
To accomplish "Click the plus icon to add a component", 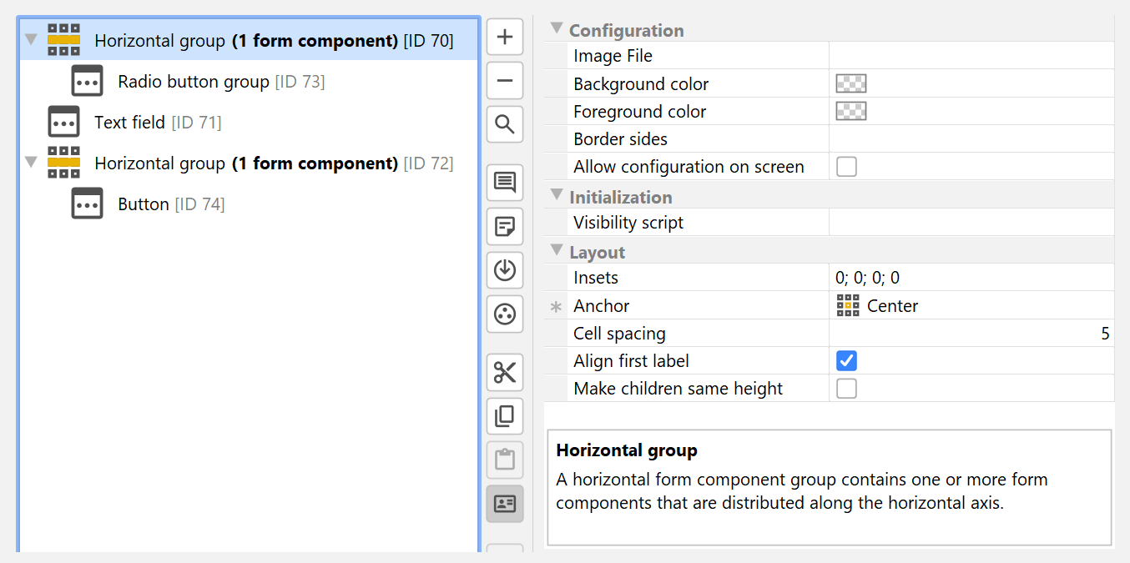I will coord(505,38).
